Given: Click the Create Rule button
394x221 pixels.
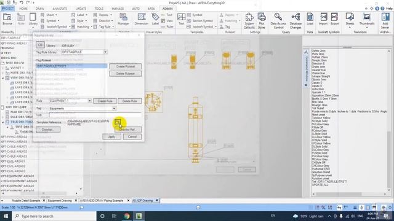Looking at the screenshot, I should [105, 101].
